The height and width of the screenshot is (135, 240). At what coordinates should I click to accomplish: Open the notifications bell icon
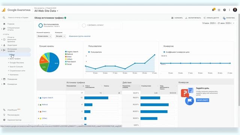(x=213, y=10)
